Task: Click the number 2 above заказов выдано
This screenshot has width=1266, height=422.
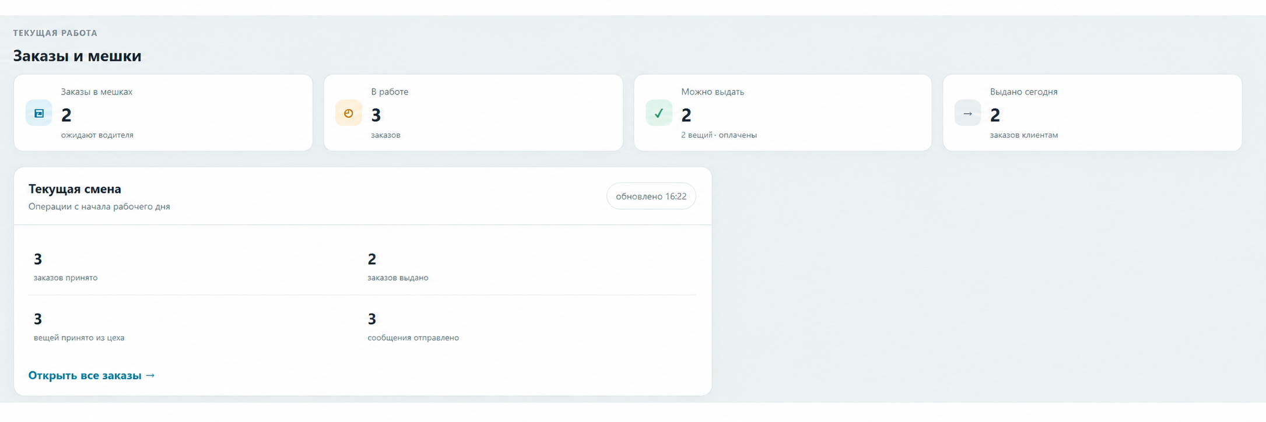Action: (x=372, y=259)
